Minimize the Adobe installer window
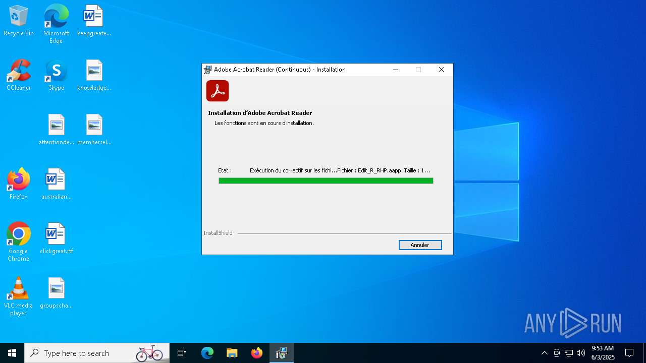646x363 pixels. (x=396, y=70)
